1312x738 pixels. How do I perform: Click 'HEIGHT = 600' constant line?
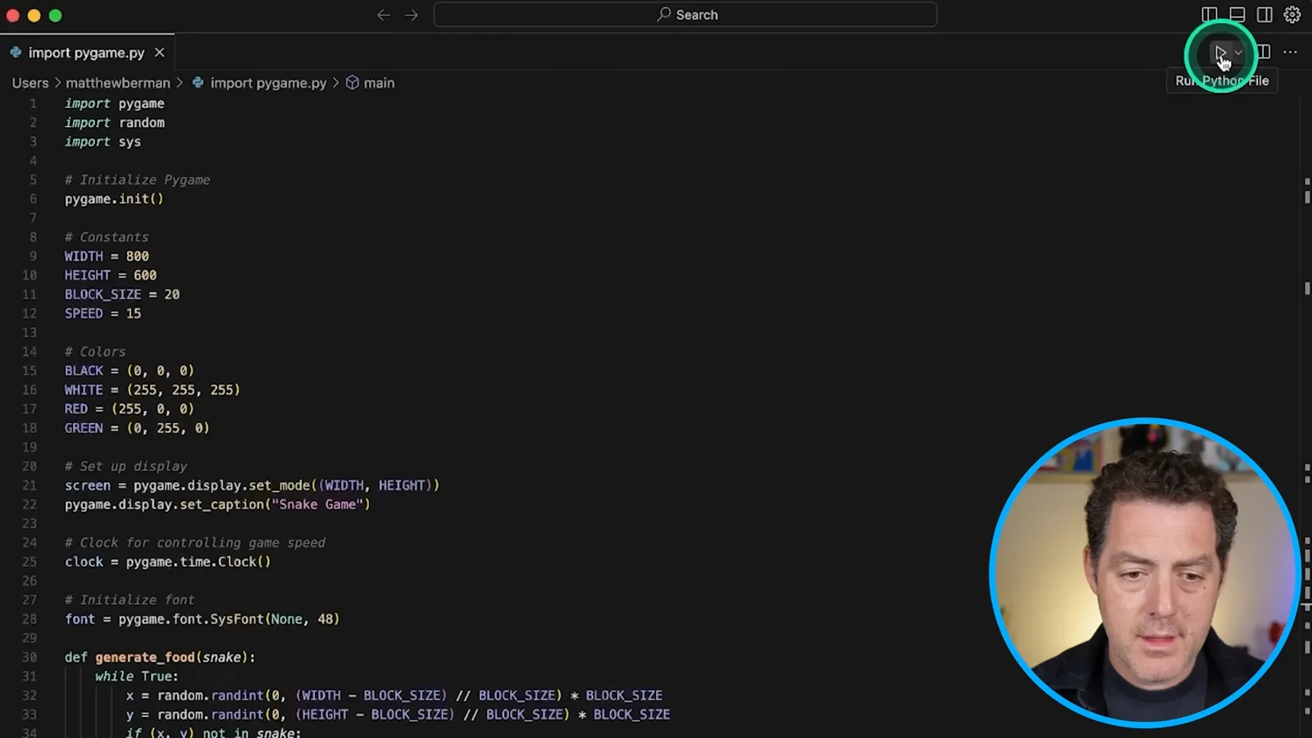(x=111, y=275)
